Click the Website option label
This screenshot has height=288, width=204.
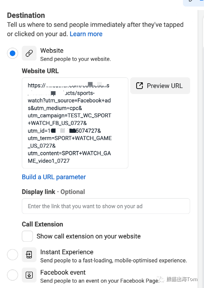click(52, 50)
